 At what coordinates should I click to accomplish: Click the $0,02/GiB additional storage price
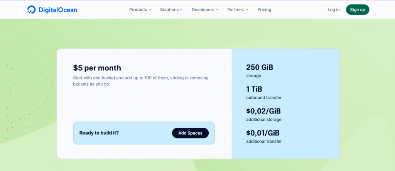pos(263,111)
